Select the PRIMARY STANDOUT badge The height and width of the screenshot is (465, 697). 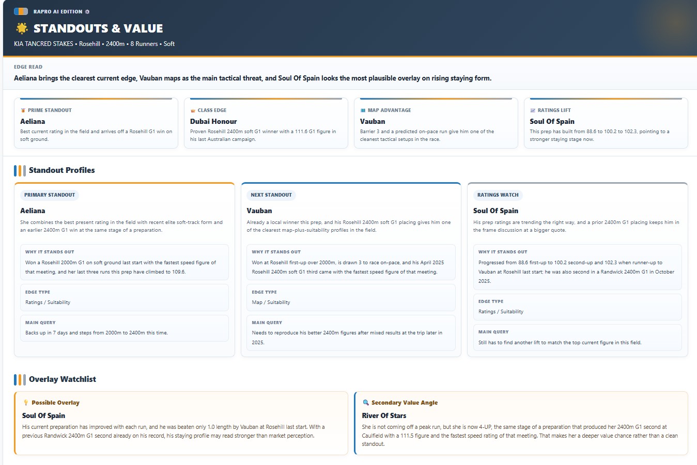pos(50,195)
